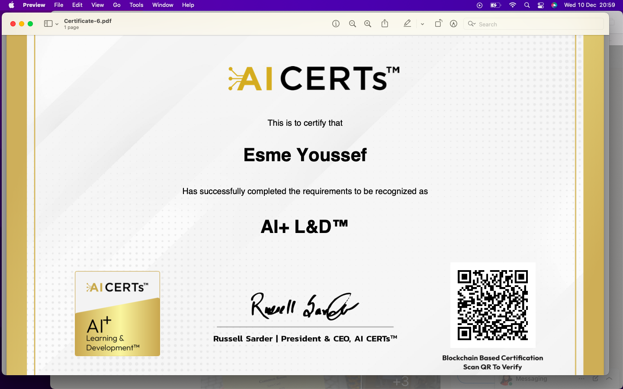
Task: Open the Apple menu
Action: (11, 5)
